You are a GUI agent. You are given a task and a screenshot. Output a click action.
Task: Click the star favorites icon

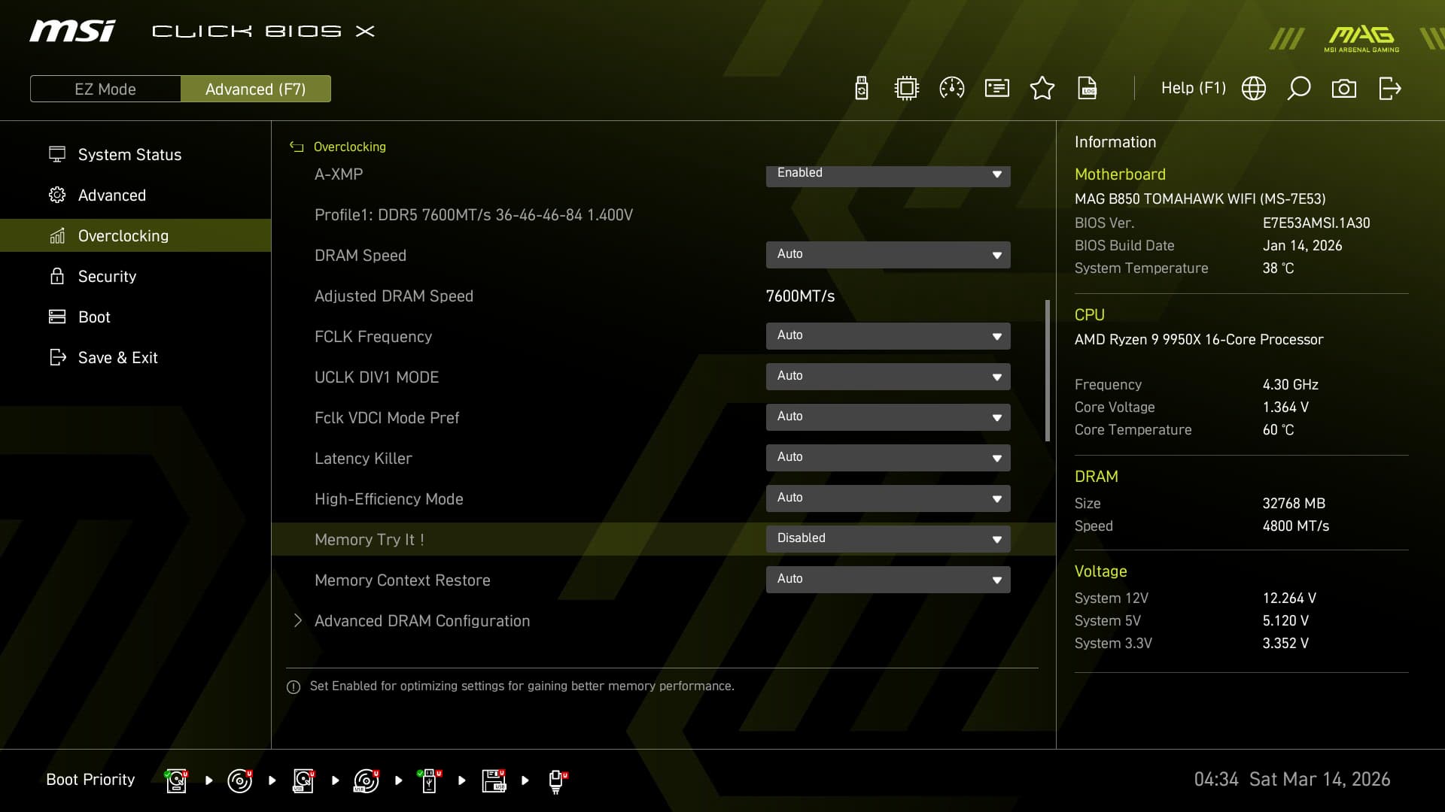coord(1042,89)
